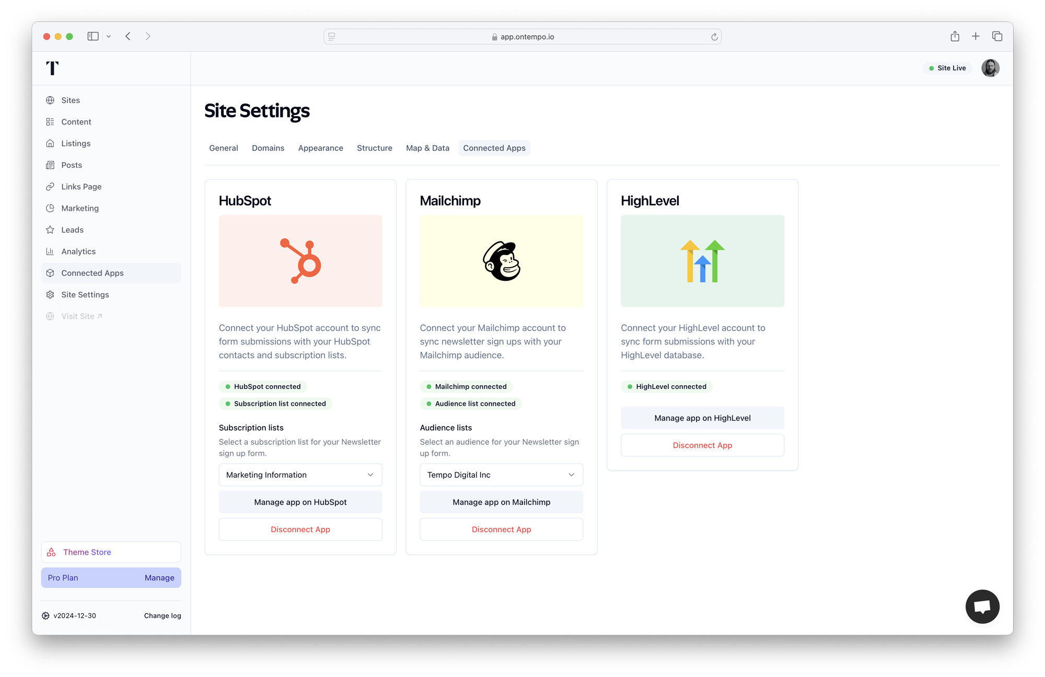Show the browser tab overview
1045x677 pixels.
(997, 36)
